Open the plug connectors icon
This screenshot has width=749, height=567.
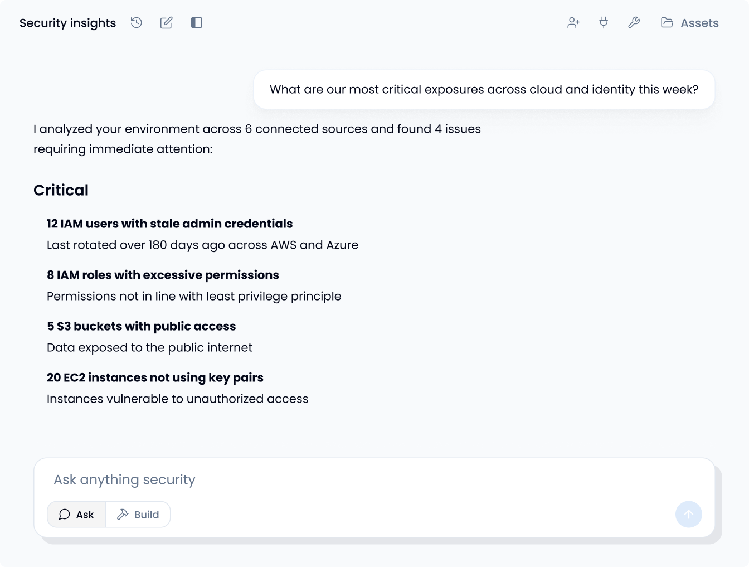click(604, 23)
